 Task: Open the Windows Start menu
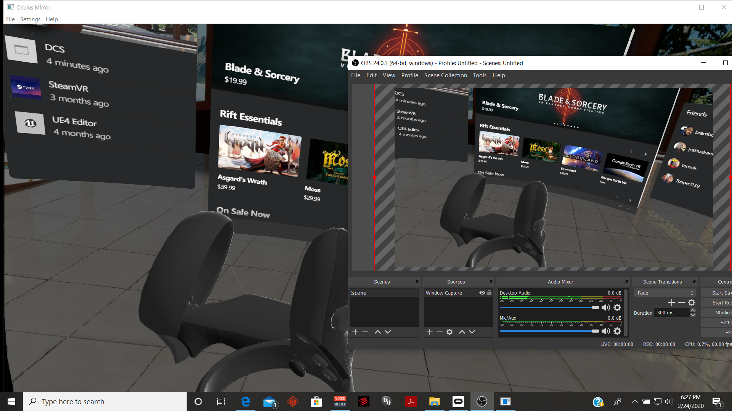(x=11, y=401)
